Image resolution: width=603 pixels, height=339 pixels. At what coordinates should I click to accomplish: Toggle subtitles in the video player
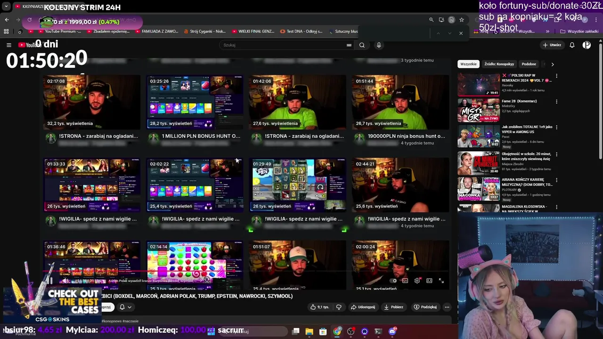[405, 281]
